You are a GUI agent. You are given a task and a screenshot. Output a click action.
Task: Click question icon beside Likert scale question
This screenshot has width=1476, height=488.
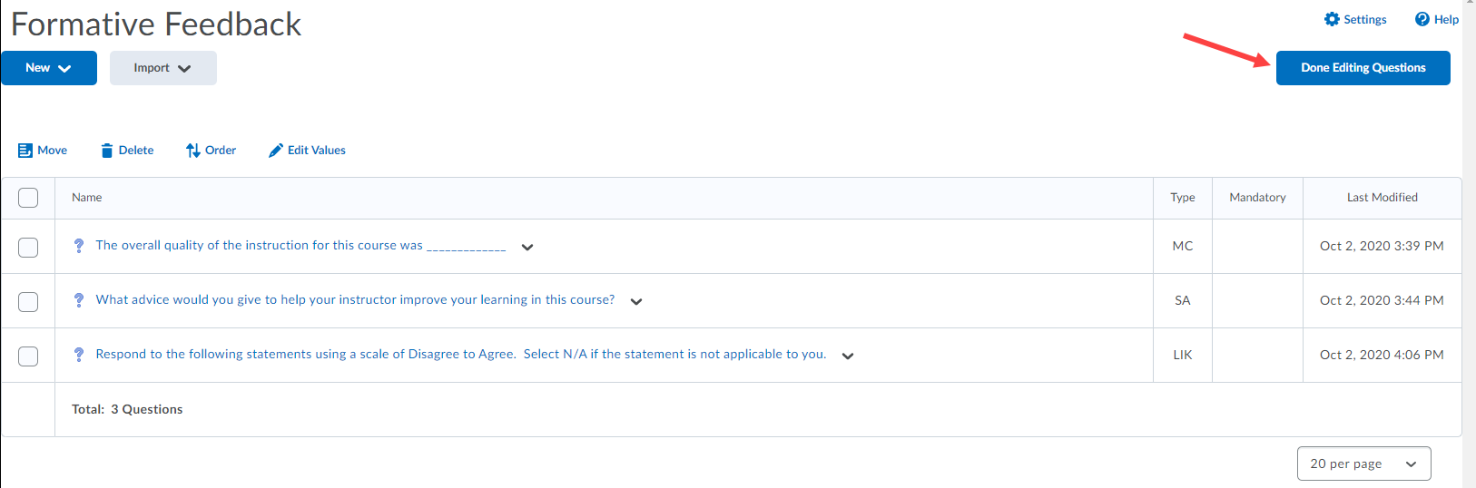[x=79, y=355]
